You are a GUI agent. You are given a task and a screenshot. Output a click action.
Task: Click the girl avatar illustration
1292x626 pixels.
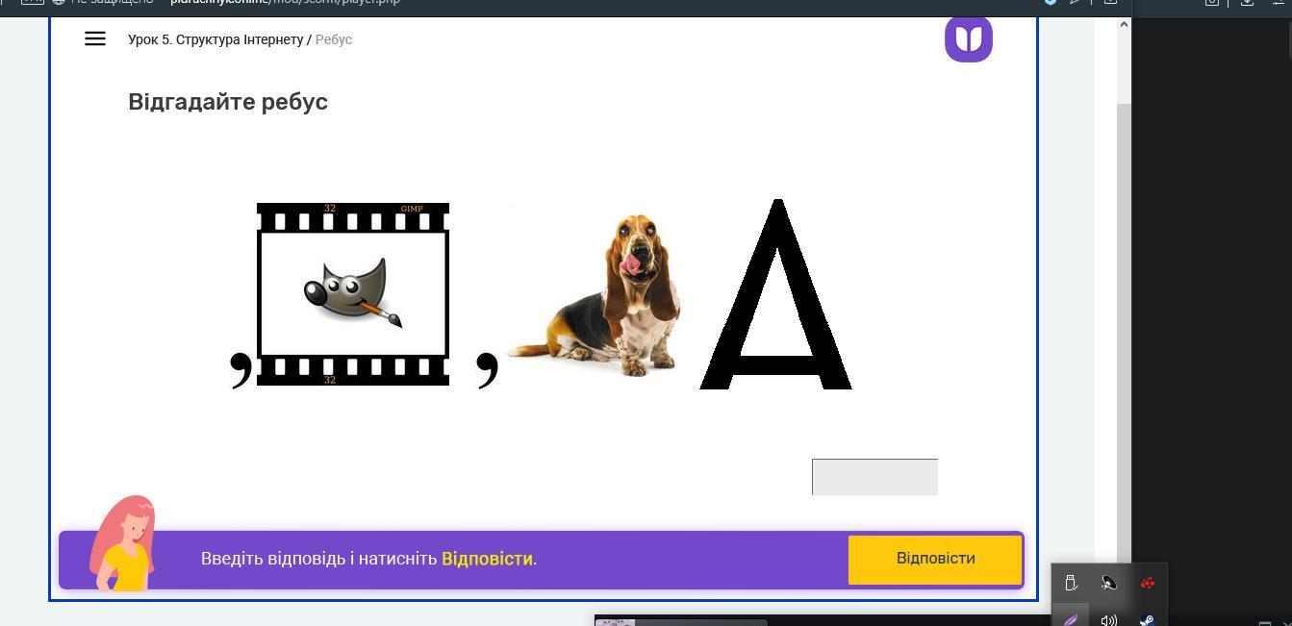pyautogui.click(x=123, y=543)
